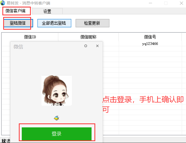Image resolution: width=186 pixels, height=143 pixels.
Task: Click the green 登录 login button
Action: click(x=57, y=134)
